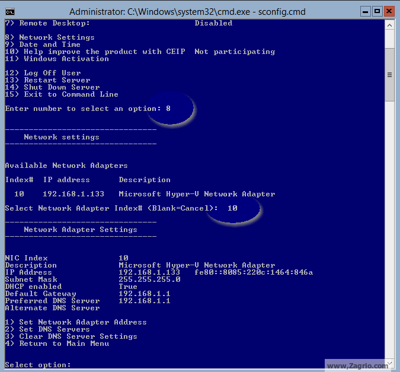This screenshot has height=372, width=400.
Task: Click '2) Set DNS Servers' option
Action: (47, 329)
